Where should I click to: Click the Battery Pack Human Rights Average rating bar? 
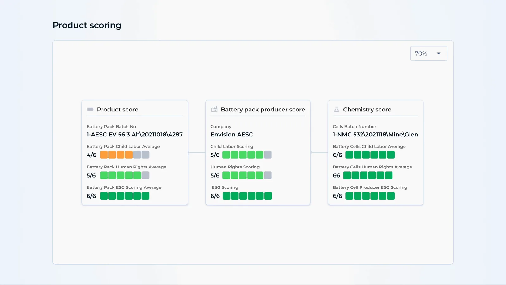125,175
